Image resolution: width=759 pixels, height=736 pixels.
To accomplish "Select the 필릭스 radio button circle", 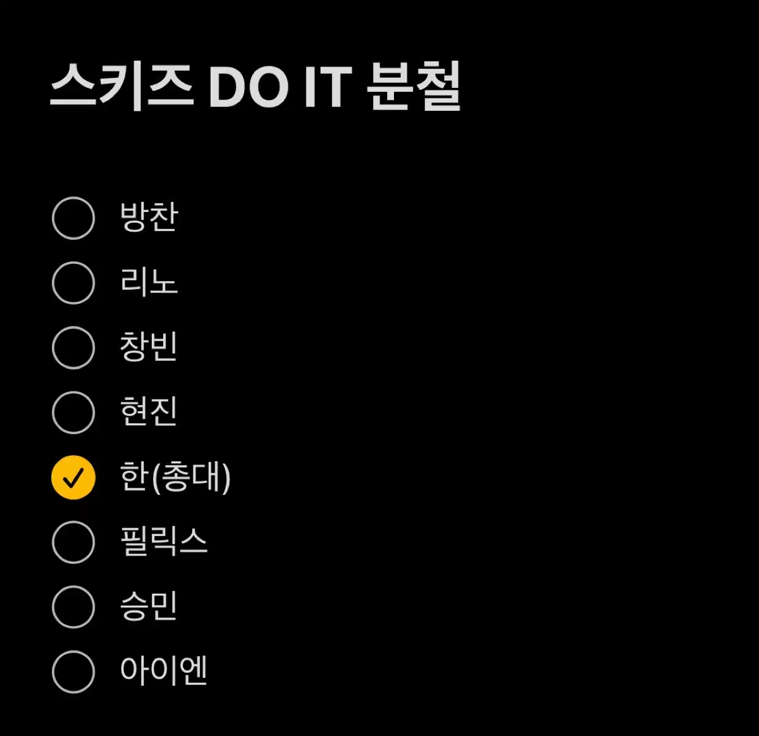I will point(73,542).
